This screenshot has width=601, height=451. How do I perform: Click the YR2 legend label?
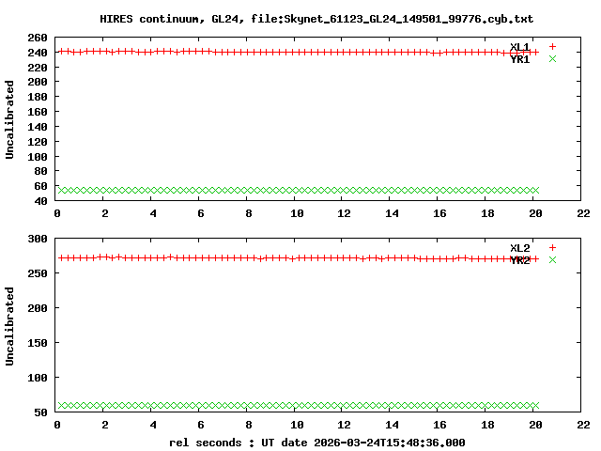(x=519, y=260)
